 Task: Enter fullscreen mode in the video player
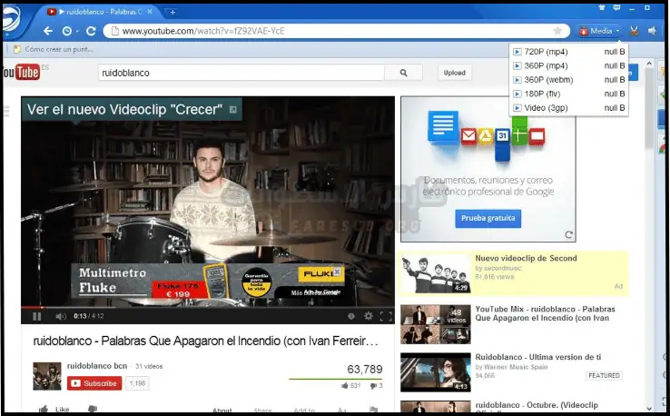click(385, 316)
